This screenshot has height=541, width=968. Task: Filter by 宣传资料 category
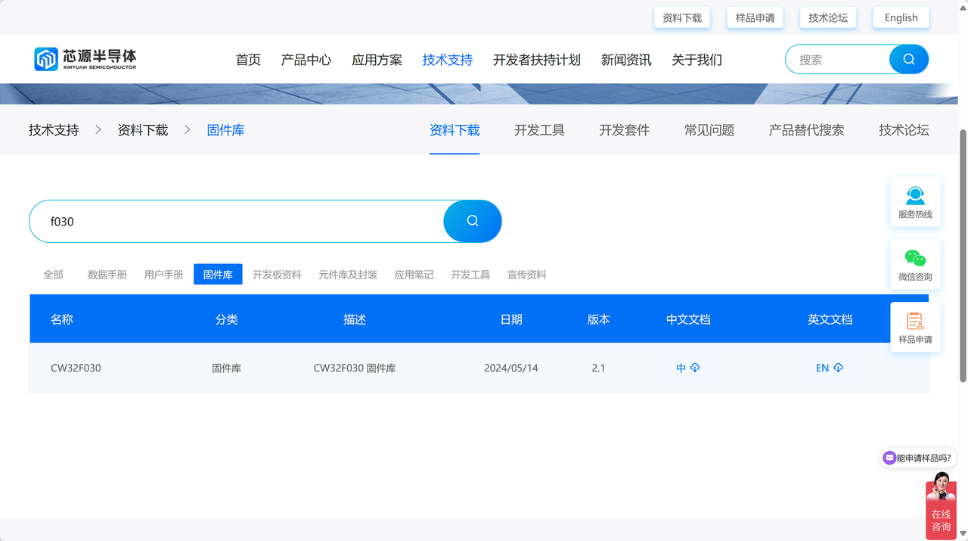[527, 275]
